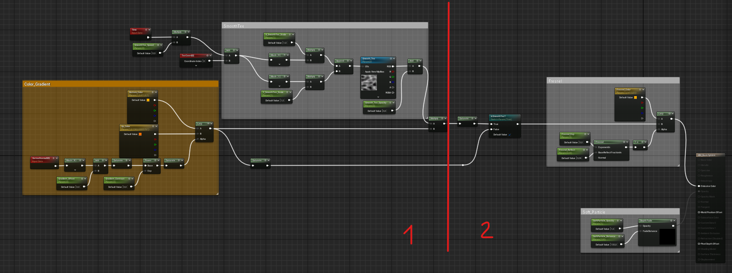732x273 pixels.
Task: Expand the TexCoord[0] node bottom chevron
Action: 196,66
